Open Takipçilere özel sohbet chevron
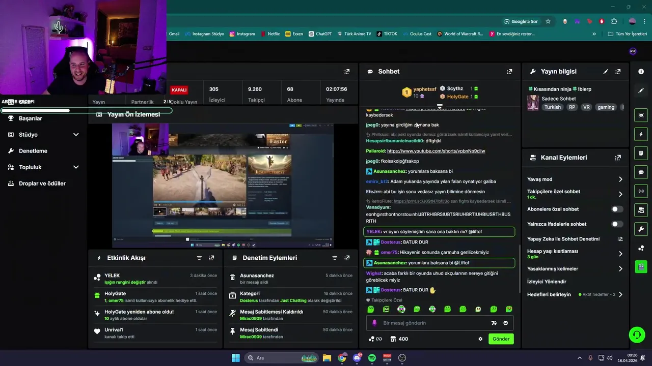Screen dimensions: 652x366 620,194
